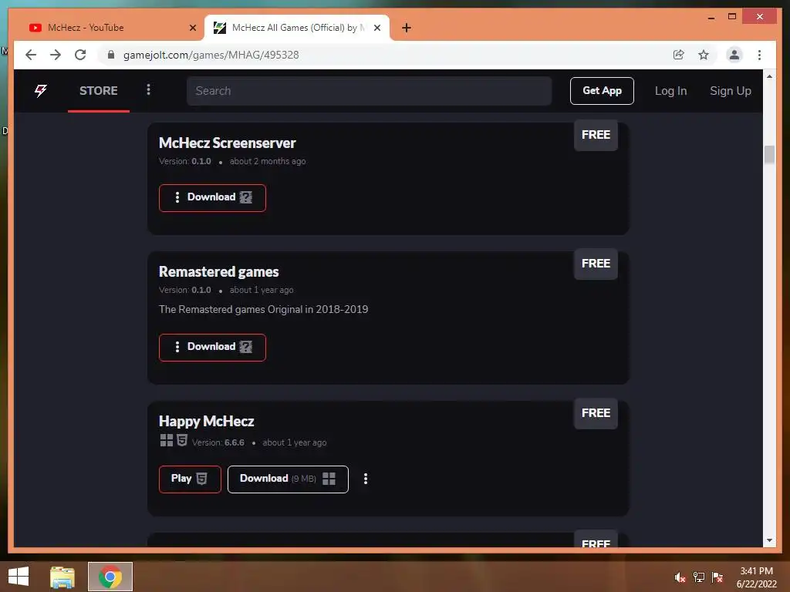This screenshot has height=592, width=790.
Task: Click the Happy McHecz title
Action: point(206,422)
